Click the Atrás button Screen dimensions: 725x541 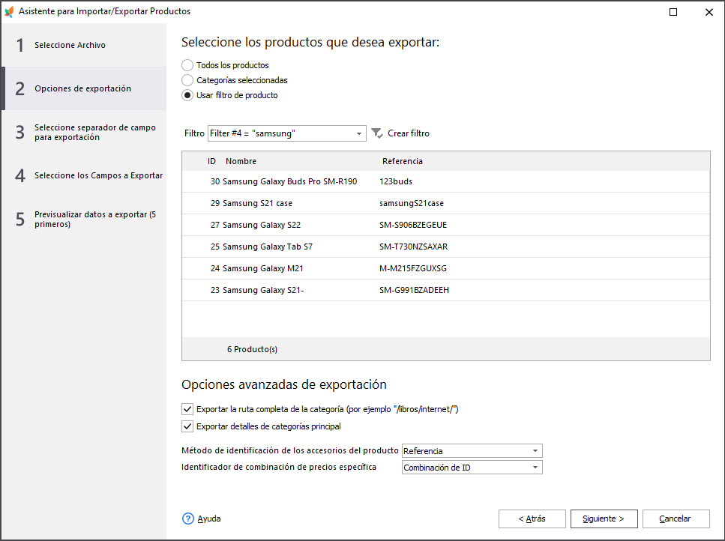tap(532, 519)
